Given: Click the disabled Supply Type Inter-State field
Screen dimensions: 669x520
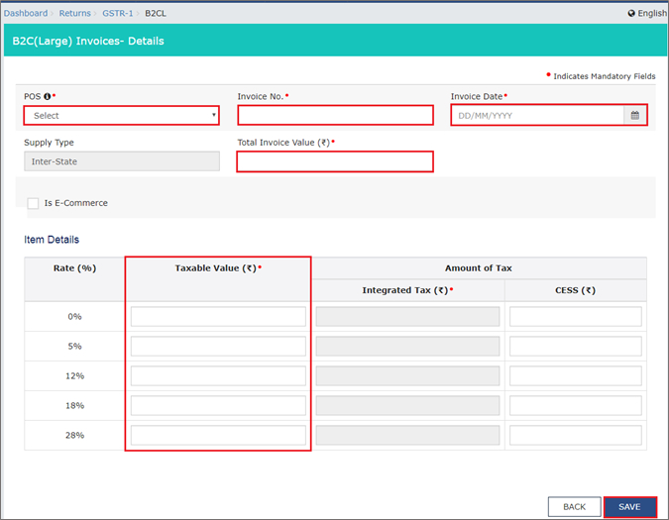Looking at the screenshot, I should 122,161.
